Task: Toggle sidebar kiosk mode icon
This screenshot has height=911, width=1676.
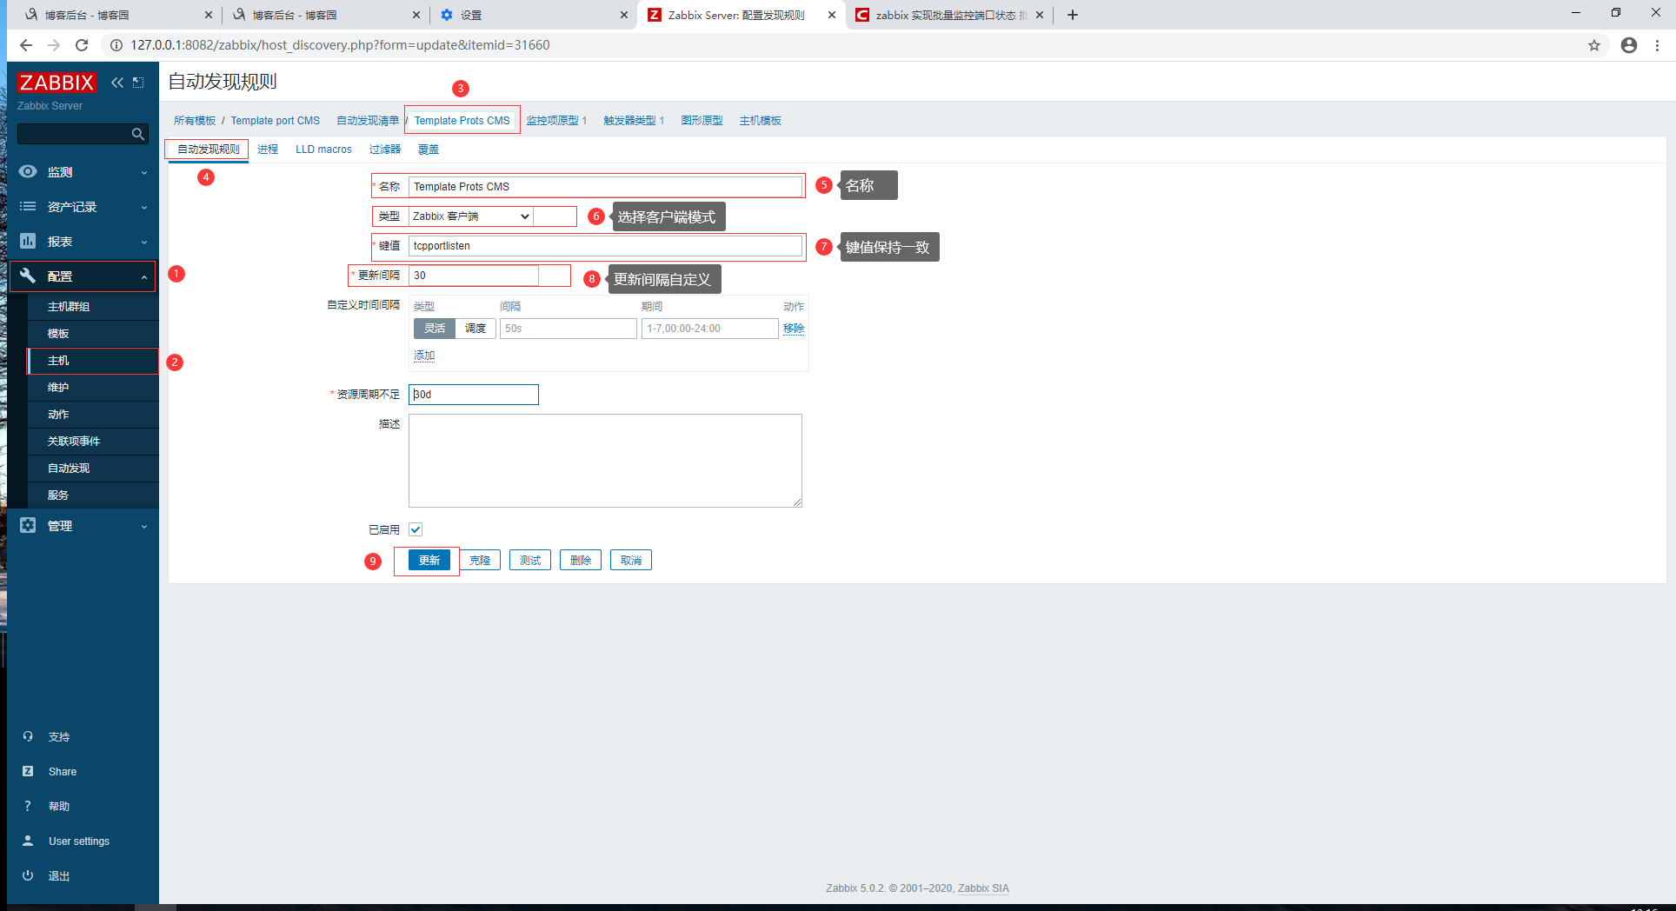Action: (x=138, y=83)
